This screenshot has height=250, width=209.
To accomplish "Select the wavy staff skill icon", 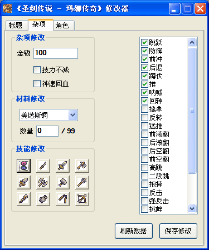I will (x=23, y=199).
